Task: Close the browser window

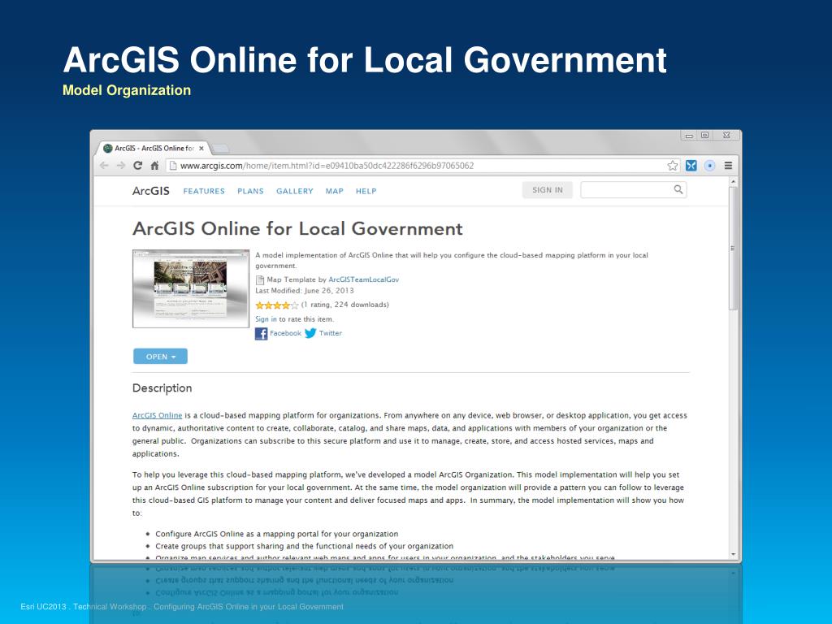Action: (726, 136)
